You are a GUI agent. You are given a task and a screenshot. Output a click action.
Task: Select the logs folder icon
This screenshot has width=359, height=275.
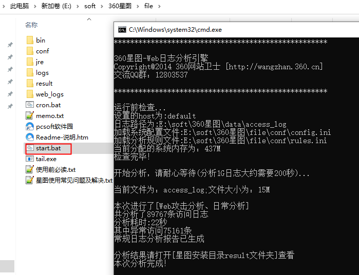(30, 72)
